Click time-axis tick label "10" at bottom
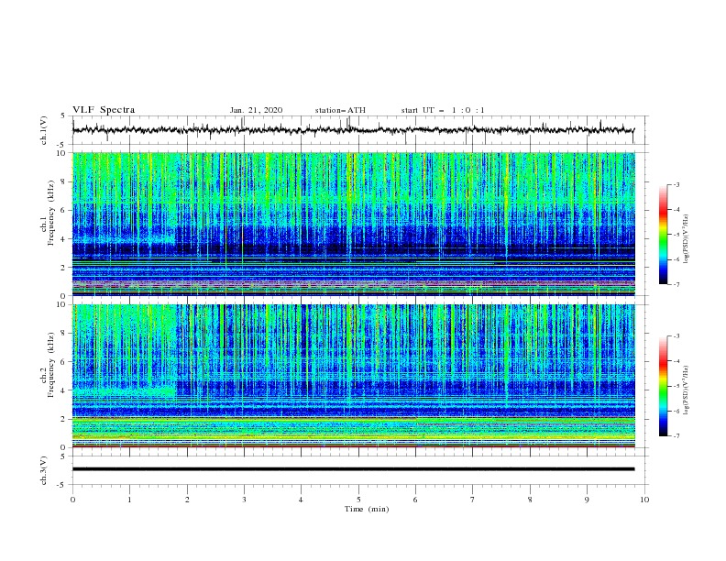 pyautogui.click(x=644, y=500)
